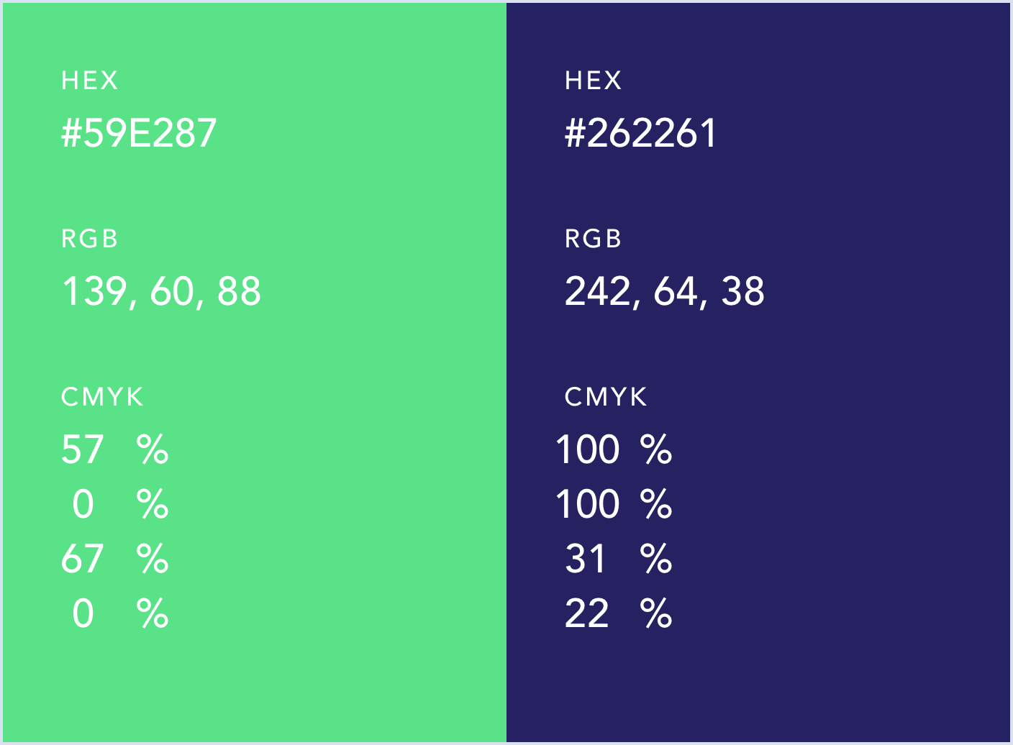
Task: Click the CMYK label on green panel
Action: 102,397
